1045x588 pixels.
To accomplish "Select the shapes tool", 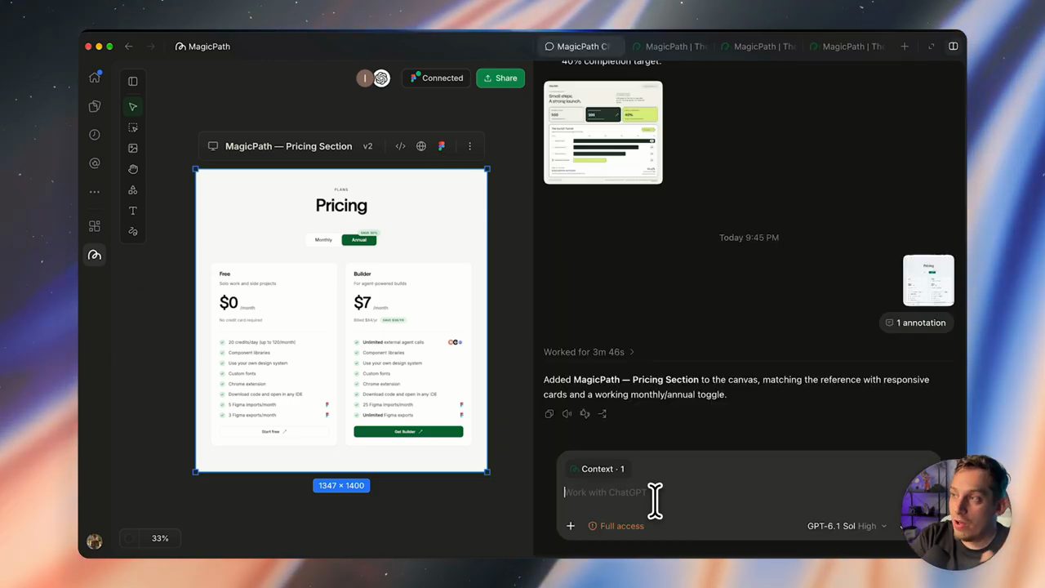I will click(x=133, y=190).
